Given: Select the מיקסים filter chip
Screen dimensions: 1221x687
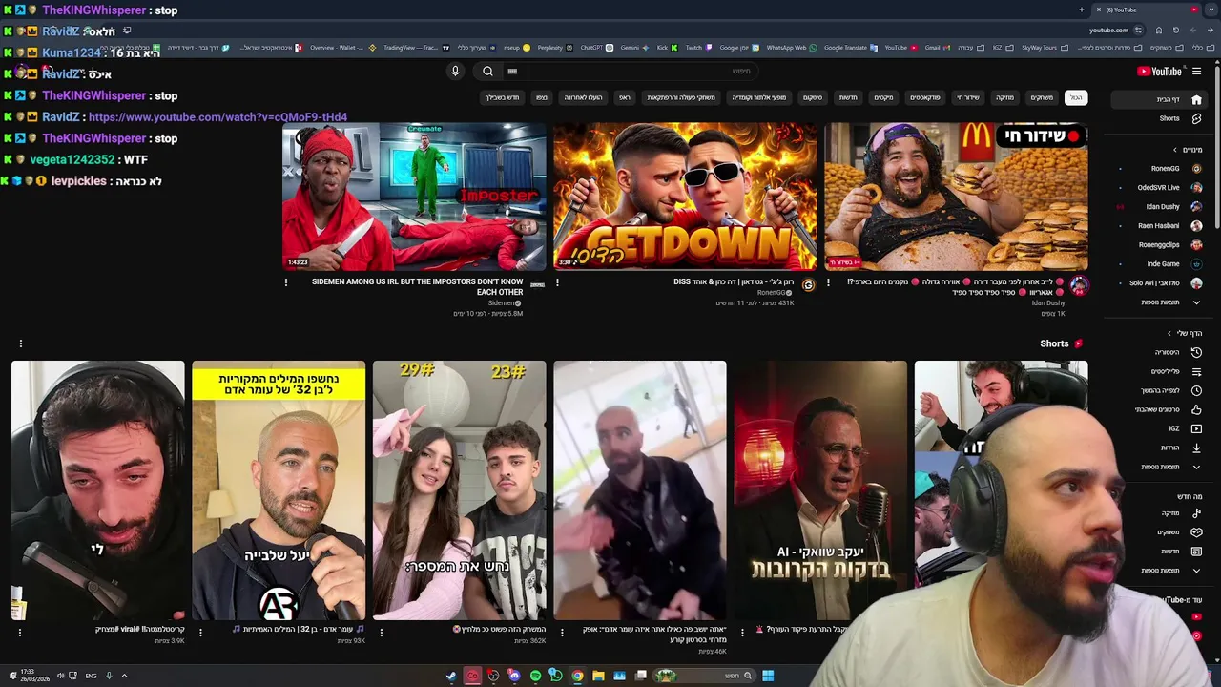Looking at the screenshot, I should [x=883, y=97].
